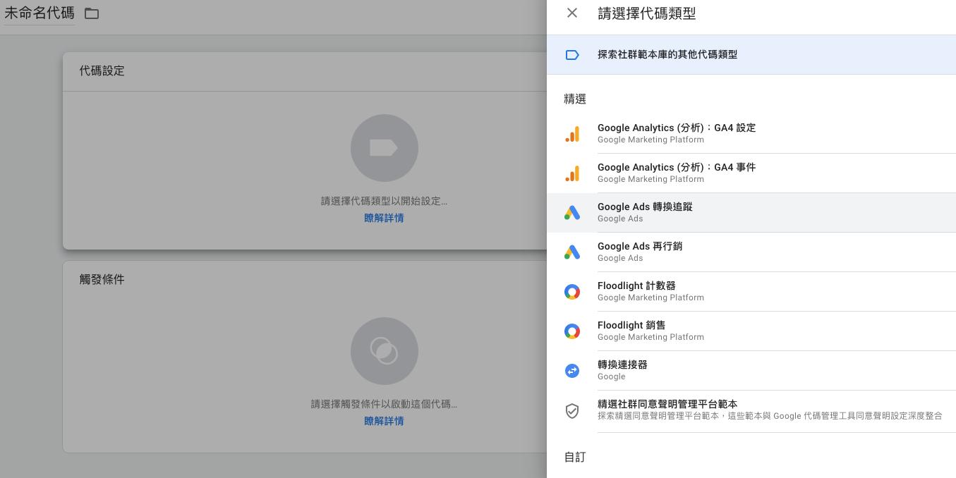Click the GA4 設定 Analytics icon
956x478 pixels.
coord(572,134)
